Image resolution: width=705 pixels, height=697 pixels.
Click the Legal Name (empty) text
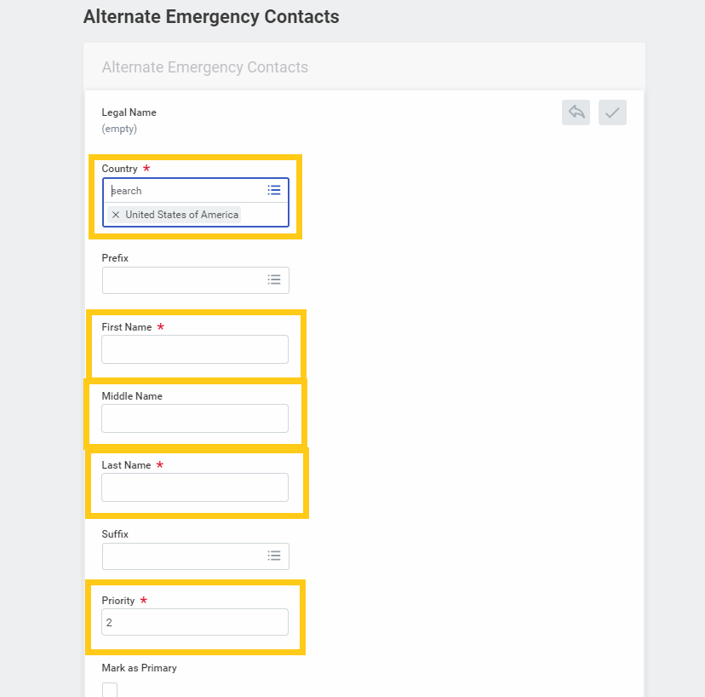129,119
